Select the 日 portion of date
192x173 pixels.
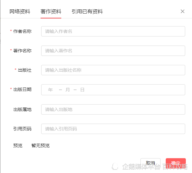82,90
